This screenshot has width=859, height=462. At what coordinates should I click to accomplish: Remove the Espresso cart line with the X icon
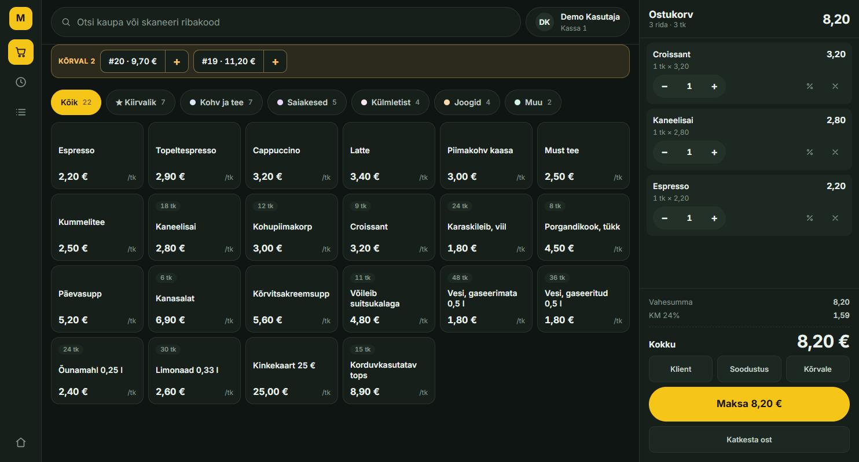[835, 218]
